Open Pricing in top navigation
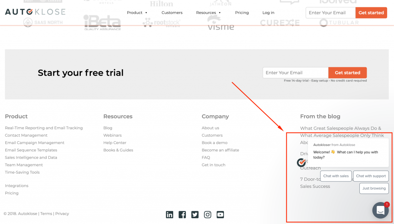 (242, 13)
